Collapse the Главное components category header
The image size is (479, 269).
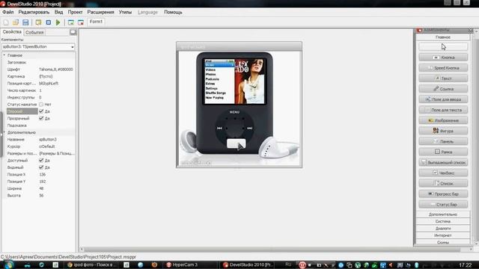pyautogui.click(x=442, y=37)
